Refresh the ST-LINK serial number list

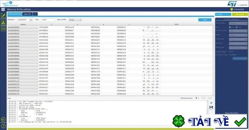(245, 23)
